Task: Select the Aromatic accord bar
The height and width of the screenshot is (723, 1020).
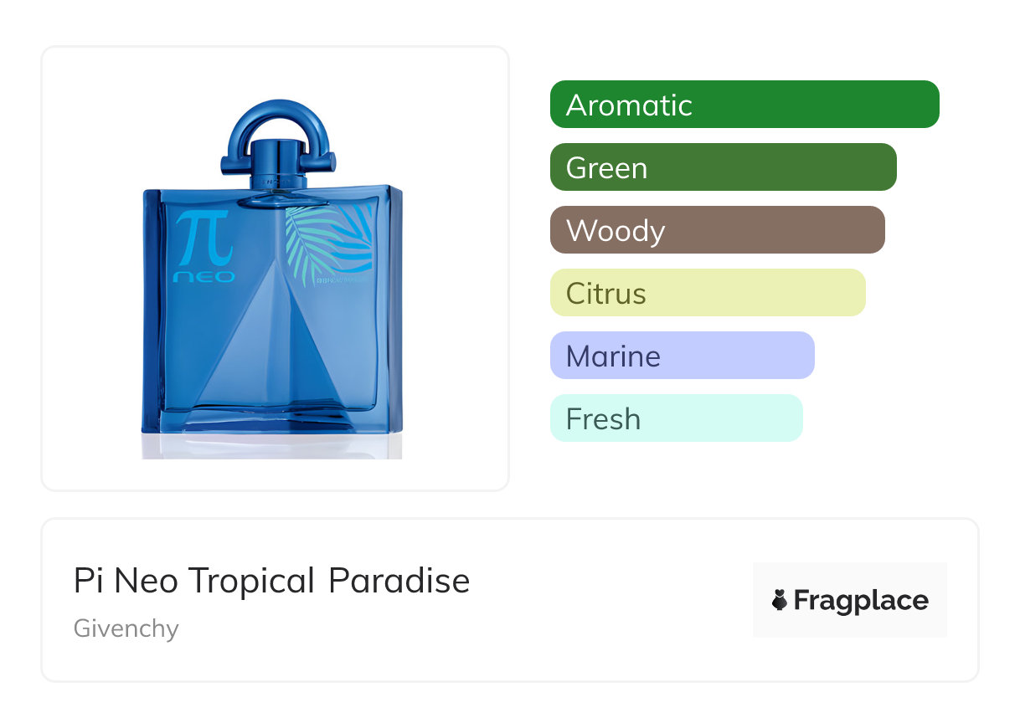Action: point(744,105)
